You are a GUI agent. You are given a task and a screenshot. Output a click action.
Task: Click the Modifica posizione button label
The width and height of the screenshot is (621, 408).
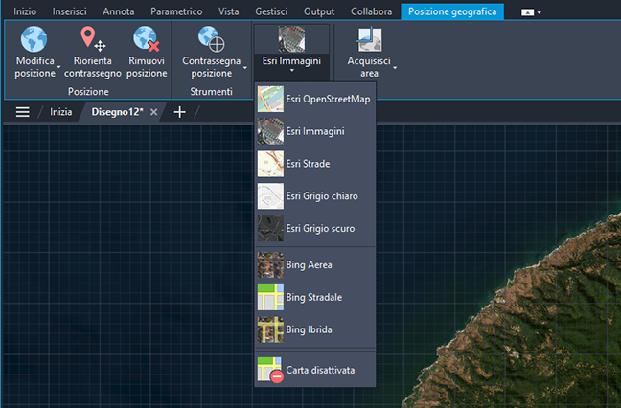pyautogui.click(x=35, y=67)
